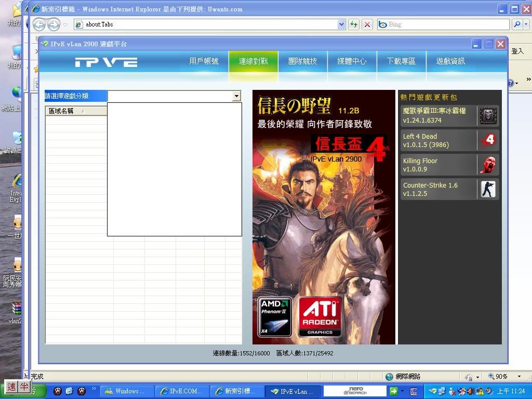Click the IE back navigation arrow
Image resolution: width=532 pixels, height=399 pixels.
(39, 24)
